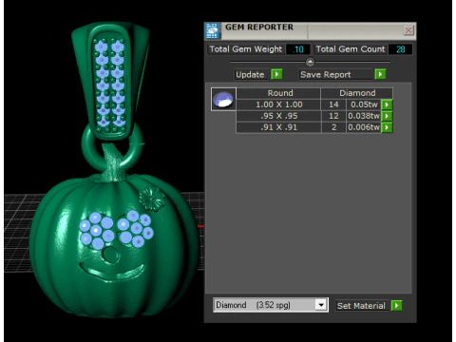Select the round gem thumbnail
The image size is (456, 342).
tap(223, 99)
